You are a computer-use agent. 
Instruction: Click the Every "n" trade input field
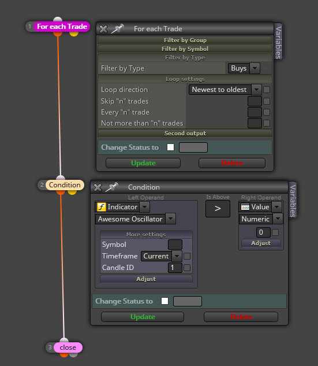(255, 112)
